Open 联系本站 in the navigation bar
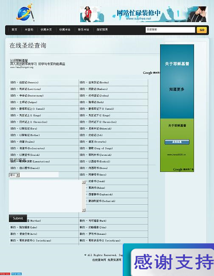 [x=83, y=30]
